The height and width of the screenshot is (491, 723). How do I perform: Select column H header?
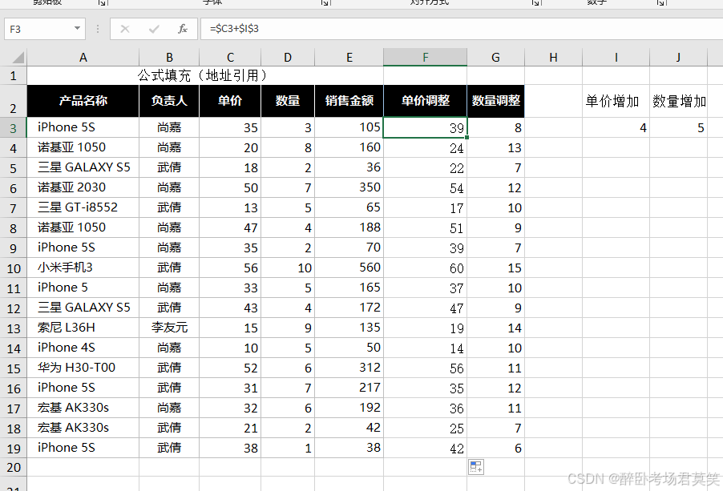(x=553, y=57)
